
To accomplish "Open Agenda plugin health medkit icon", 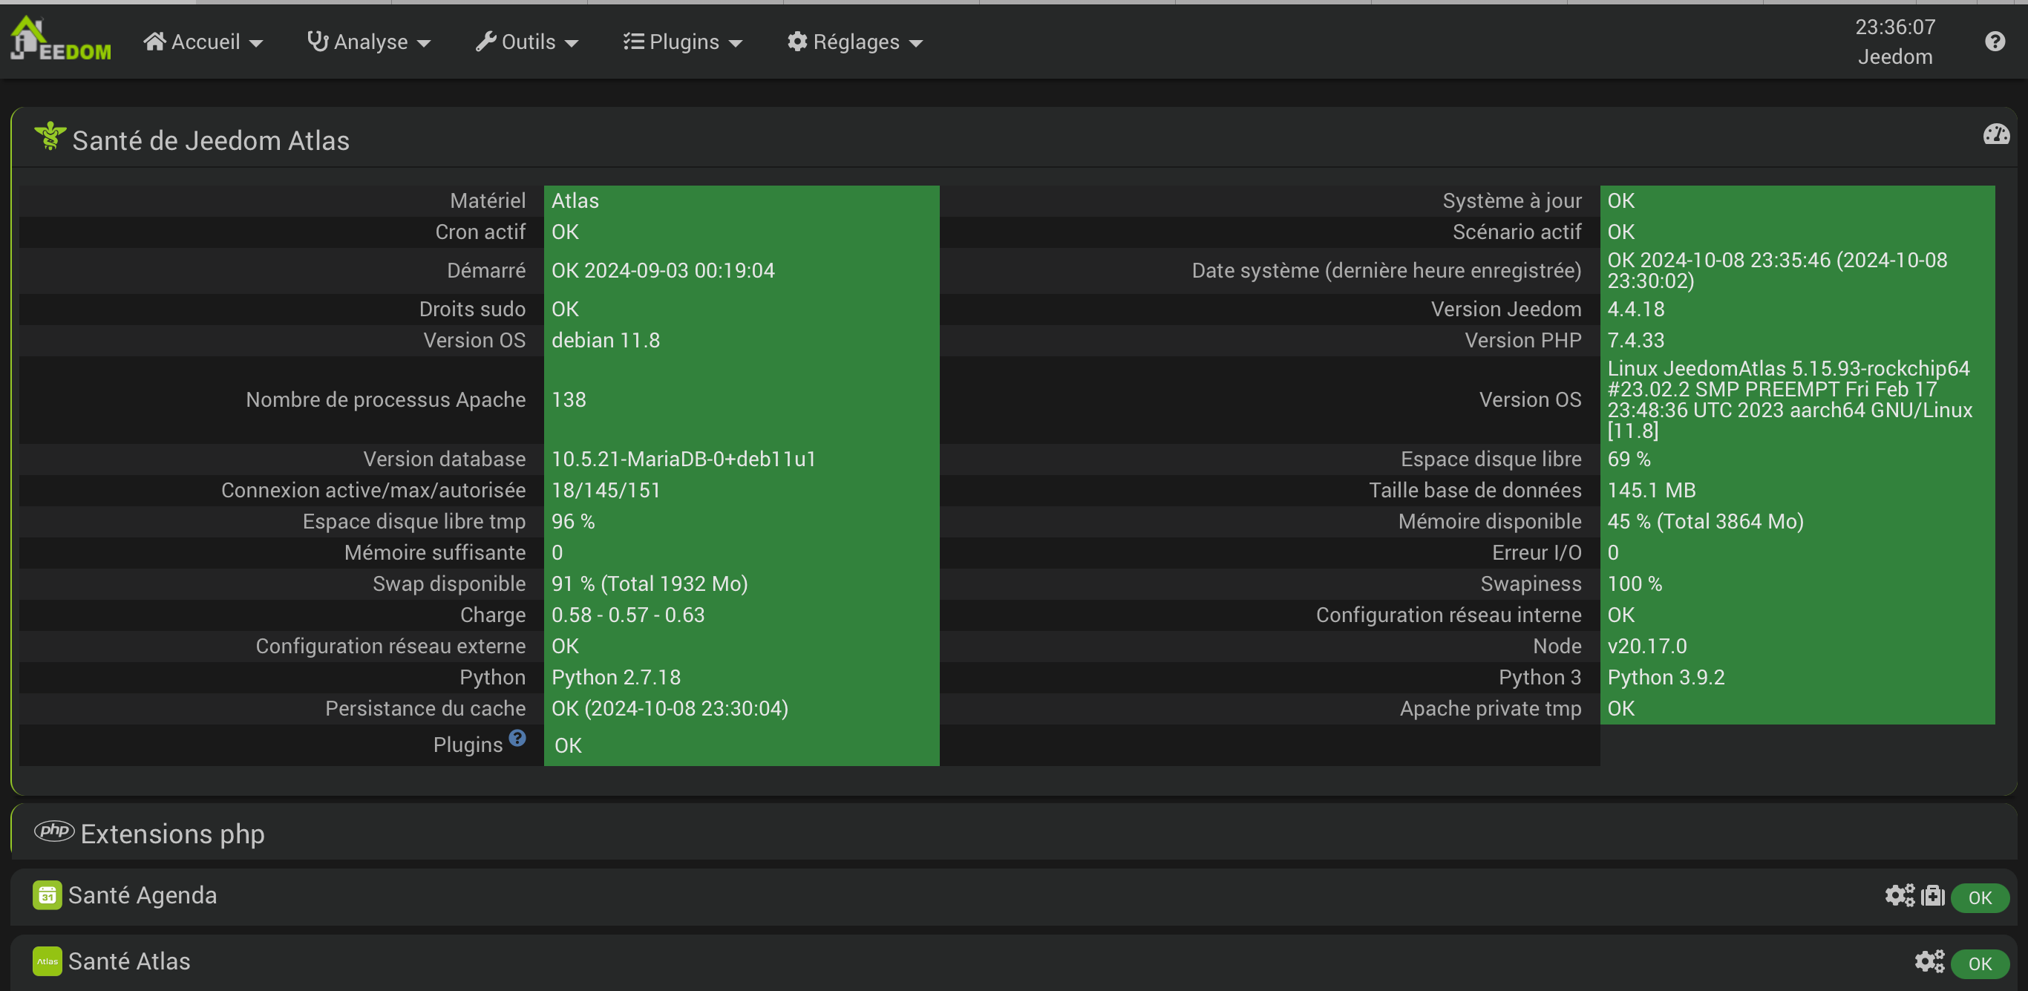I will 1933,896.
